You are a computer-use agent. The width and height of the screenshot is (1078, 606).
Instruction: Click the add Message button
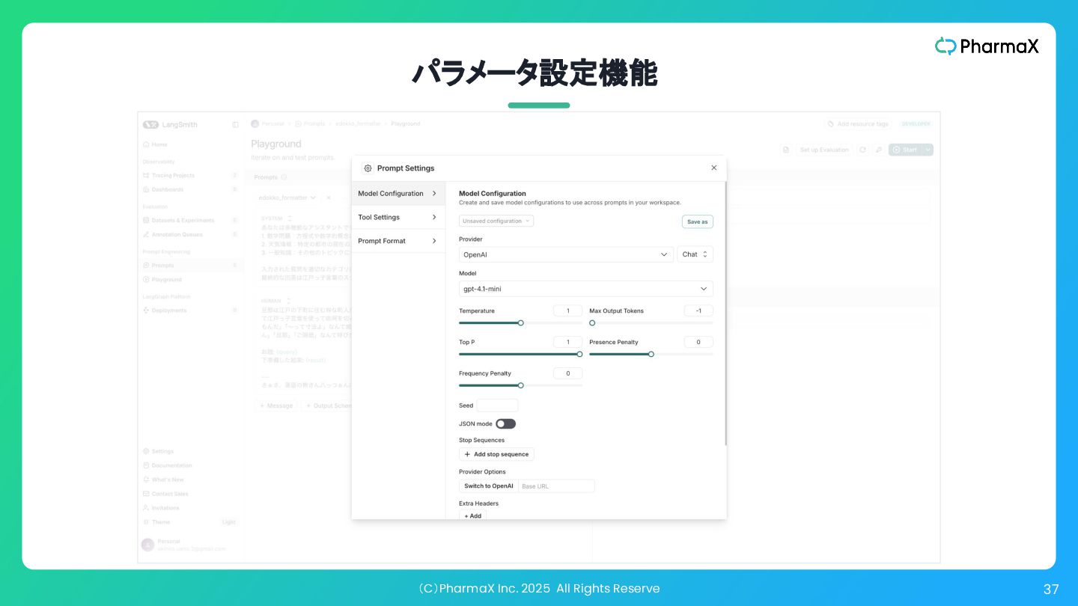(x=276, y=405)
